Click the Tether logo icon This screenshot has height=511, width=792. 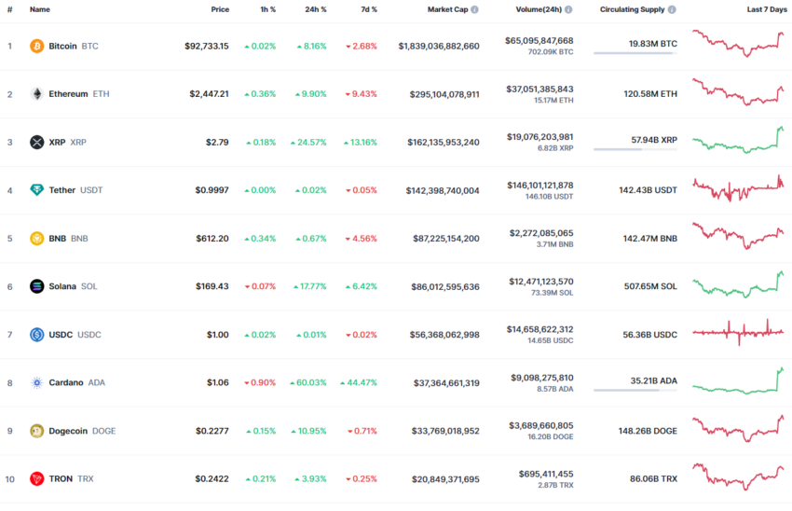(x=36, y=190)
